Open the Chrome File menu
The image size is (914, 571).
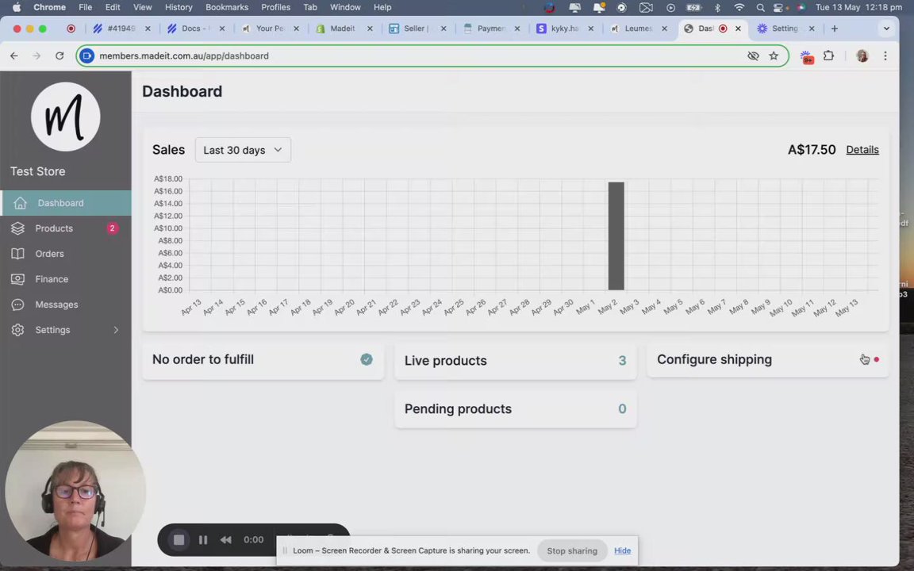tap(85, 8)
